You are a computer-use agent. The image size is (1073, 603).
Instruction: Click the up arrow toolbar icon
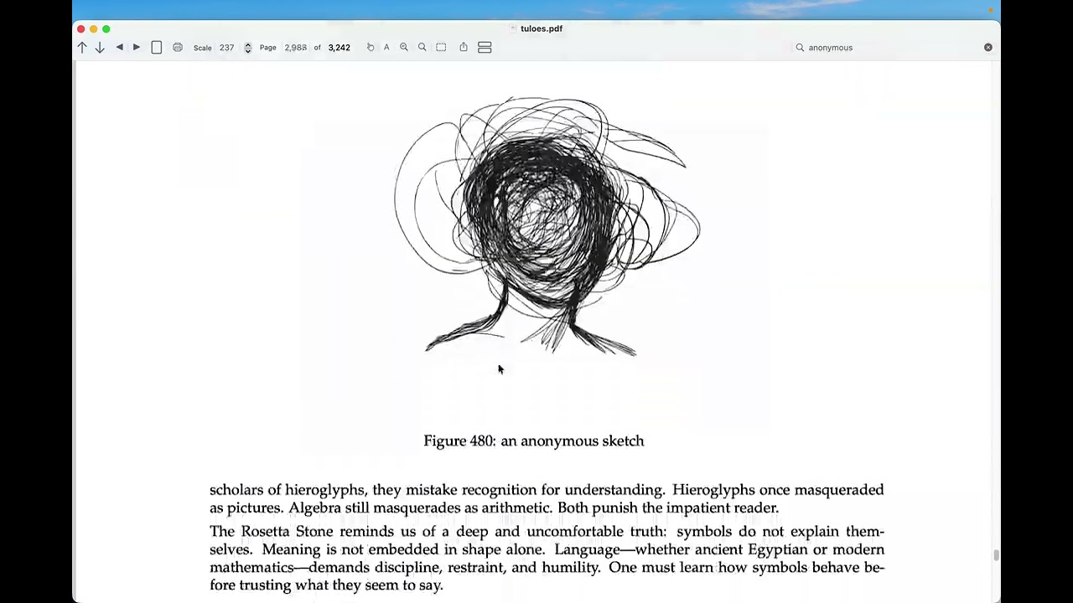82,48
